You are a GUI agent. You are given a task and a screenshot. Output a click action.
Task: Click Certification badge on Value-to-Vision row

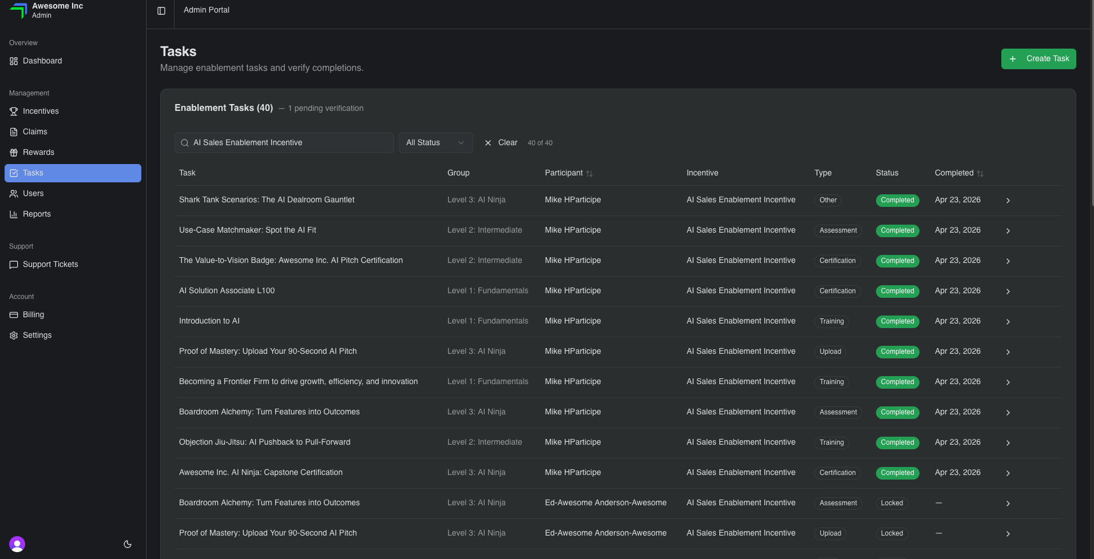[x=837, y=261]
